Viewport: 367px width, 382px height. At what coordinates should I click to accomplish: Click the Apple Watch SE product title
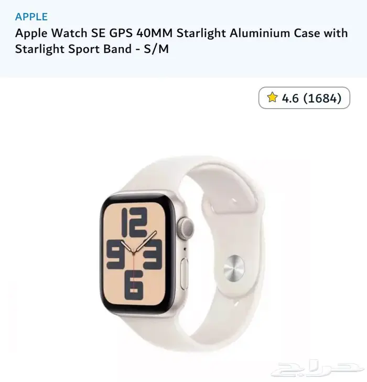tap(181, 41)
